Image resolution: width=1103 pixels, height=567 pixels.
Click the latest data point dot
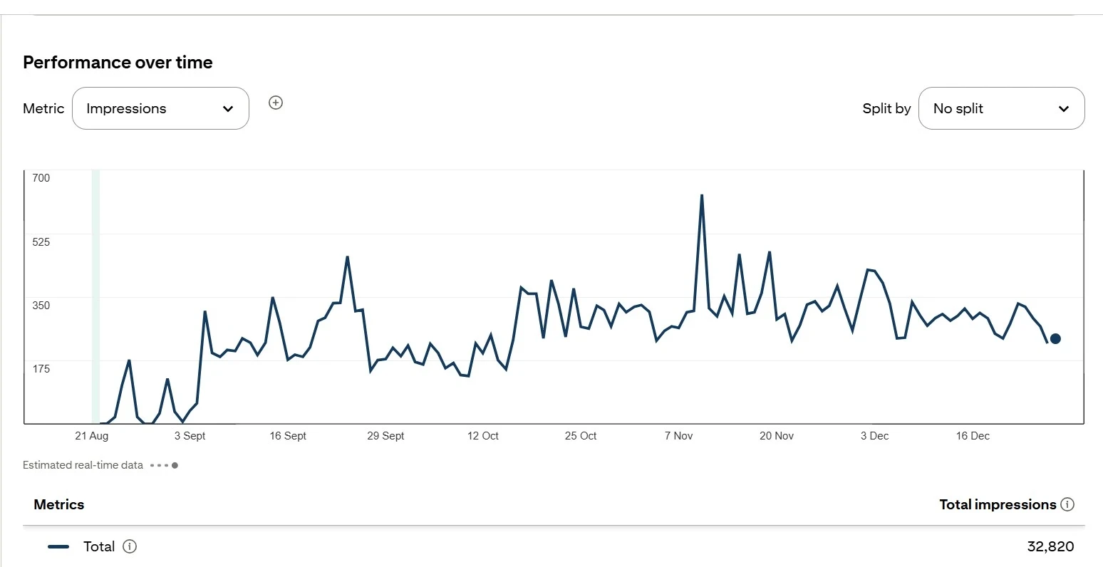1055,339
